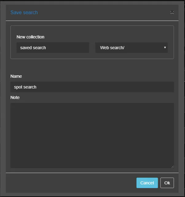The width and height of the screenshot is (185, 197).
Task: Dismiss the dialog using the top-right X icon
Action: 172,12
